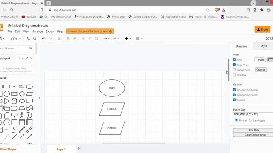Toggle the Grid checkbox
Screen dimensions: 273x153
point(234,59)
